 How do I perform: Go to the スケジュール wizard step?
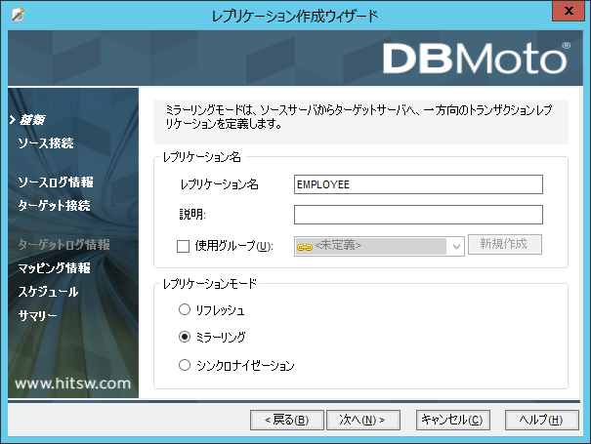pos(48,292)
